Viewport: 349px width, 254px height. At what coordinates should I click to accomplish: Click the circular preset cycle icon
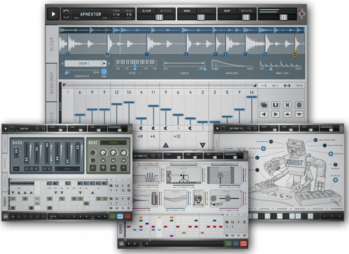point(67,13)
